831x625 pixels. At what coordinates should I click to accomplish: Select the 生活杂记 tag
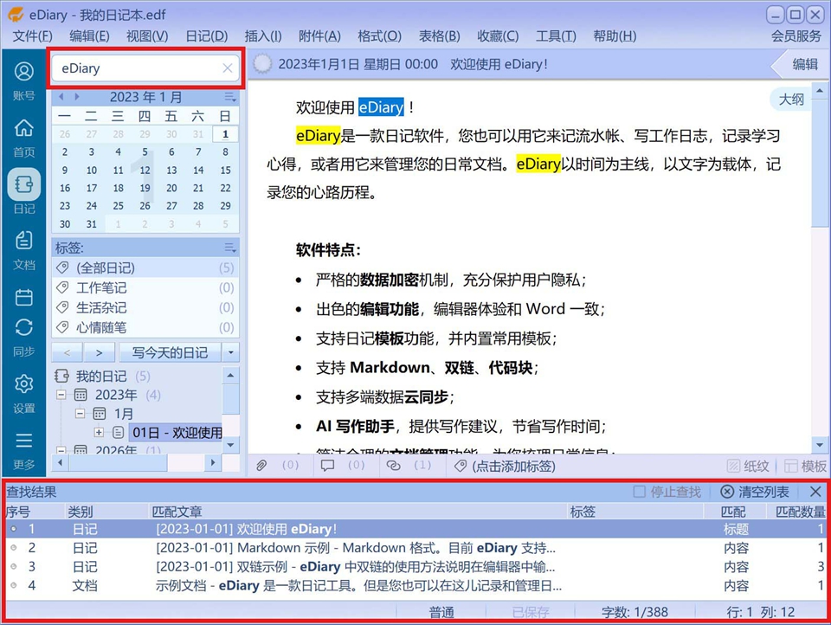pos(145,307)
